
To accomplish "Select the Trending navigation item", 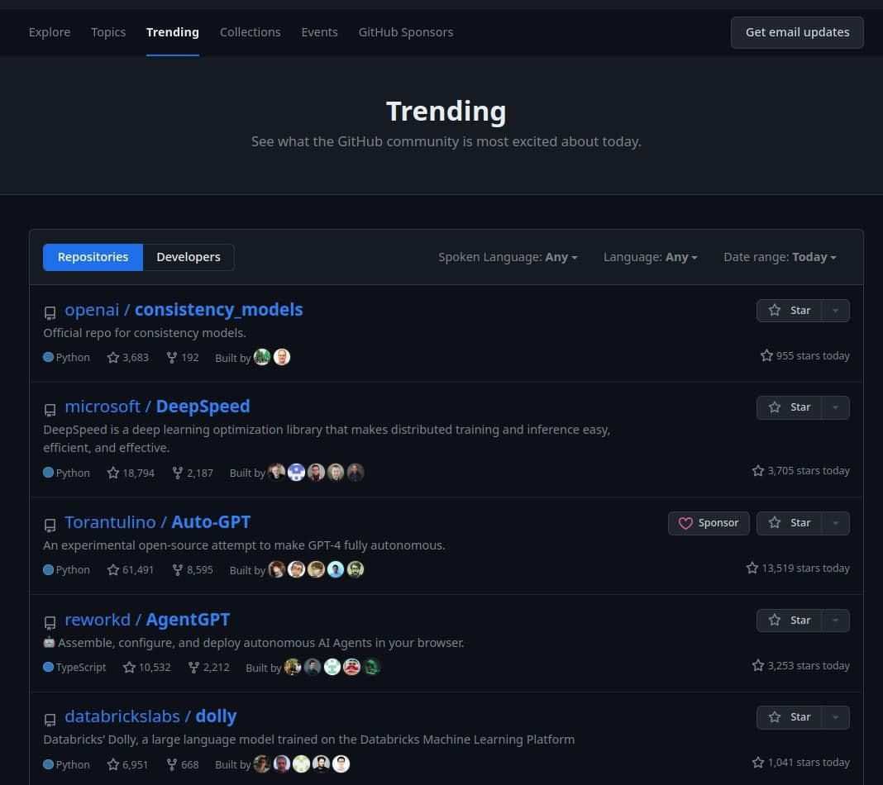I will (x=172, y=32).
